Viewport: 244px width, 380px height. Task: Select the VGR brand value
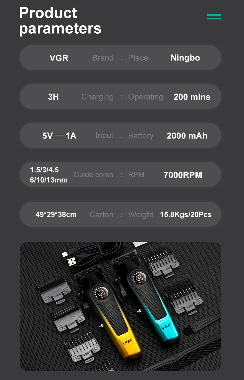(59, 58)
